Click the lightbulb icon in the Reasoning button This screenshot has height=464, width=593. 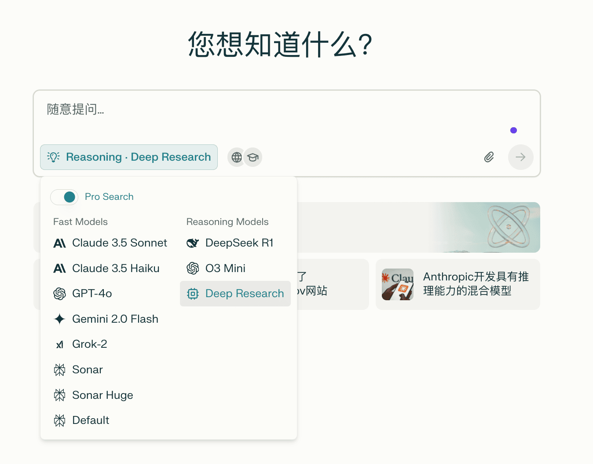(x=54, y=157)
